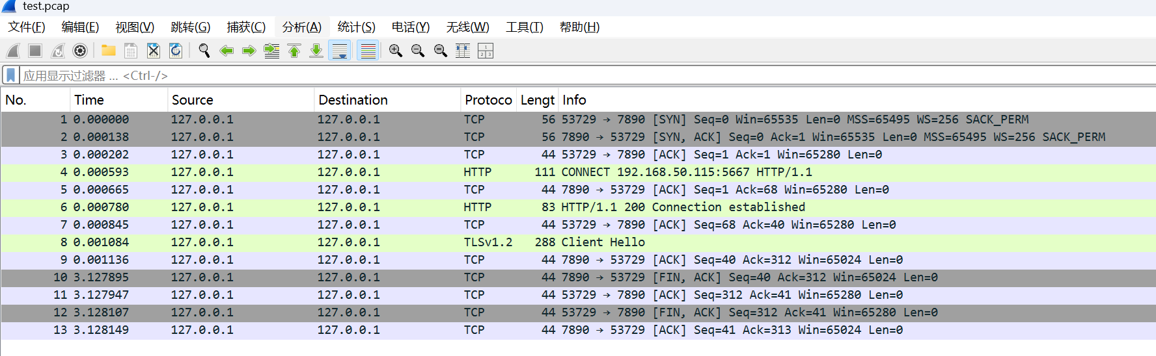Click the find packet magnifier icon
The image size is (1156, 356).
(x=204, y=51)
